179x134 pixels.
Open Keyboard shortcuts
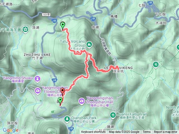pos(93,132)
